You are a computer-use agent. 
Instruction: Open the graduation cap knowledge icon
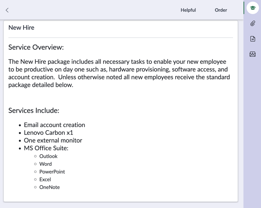coord(252,8)
